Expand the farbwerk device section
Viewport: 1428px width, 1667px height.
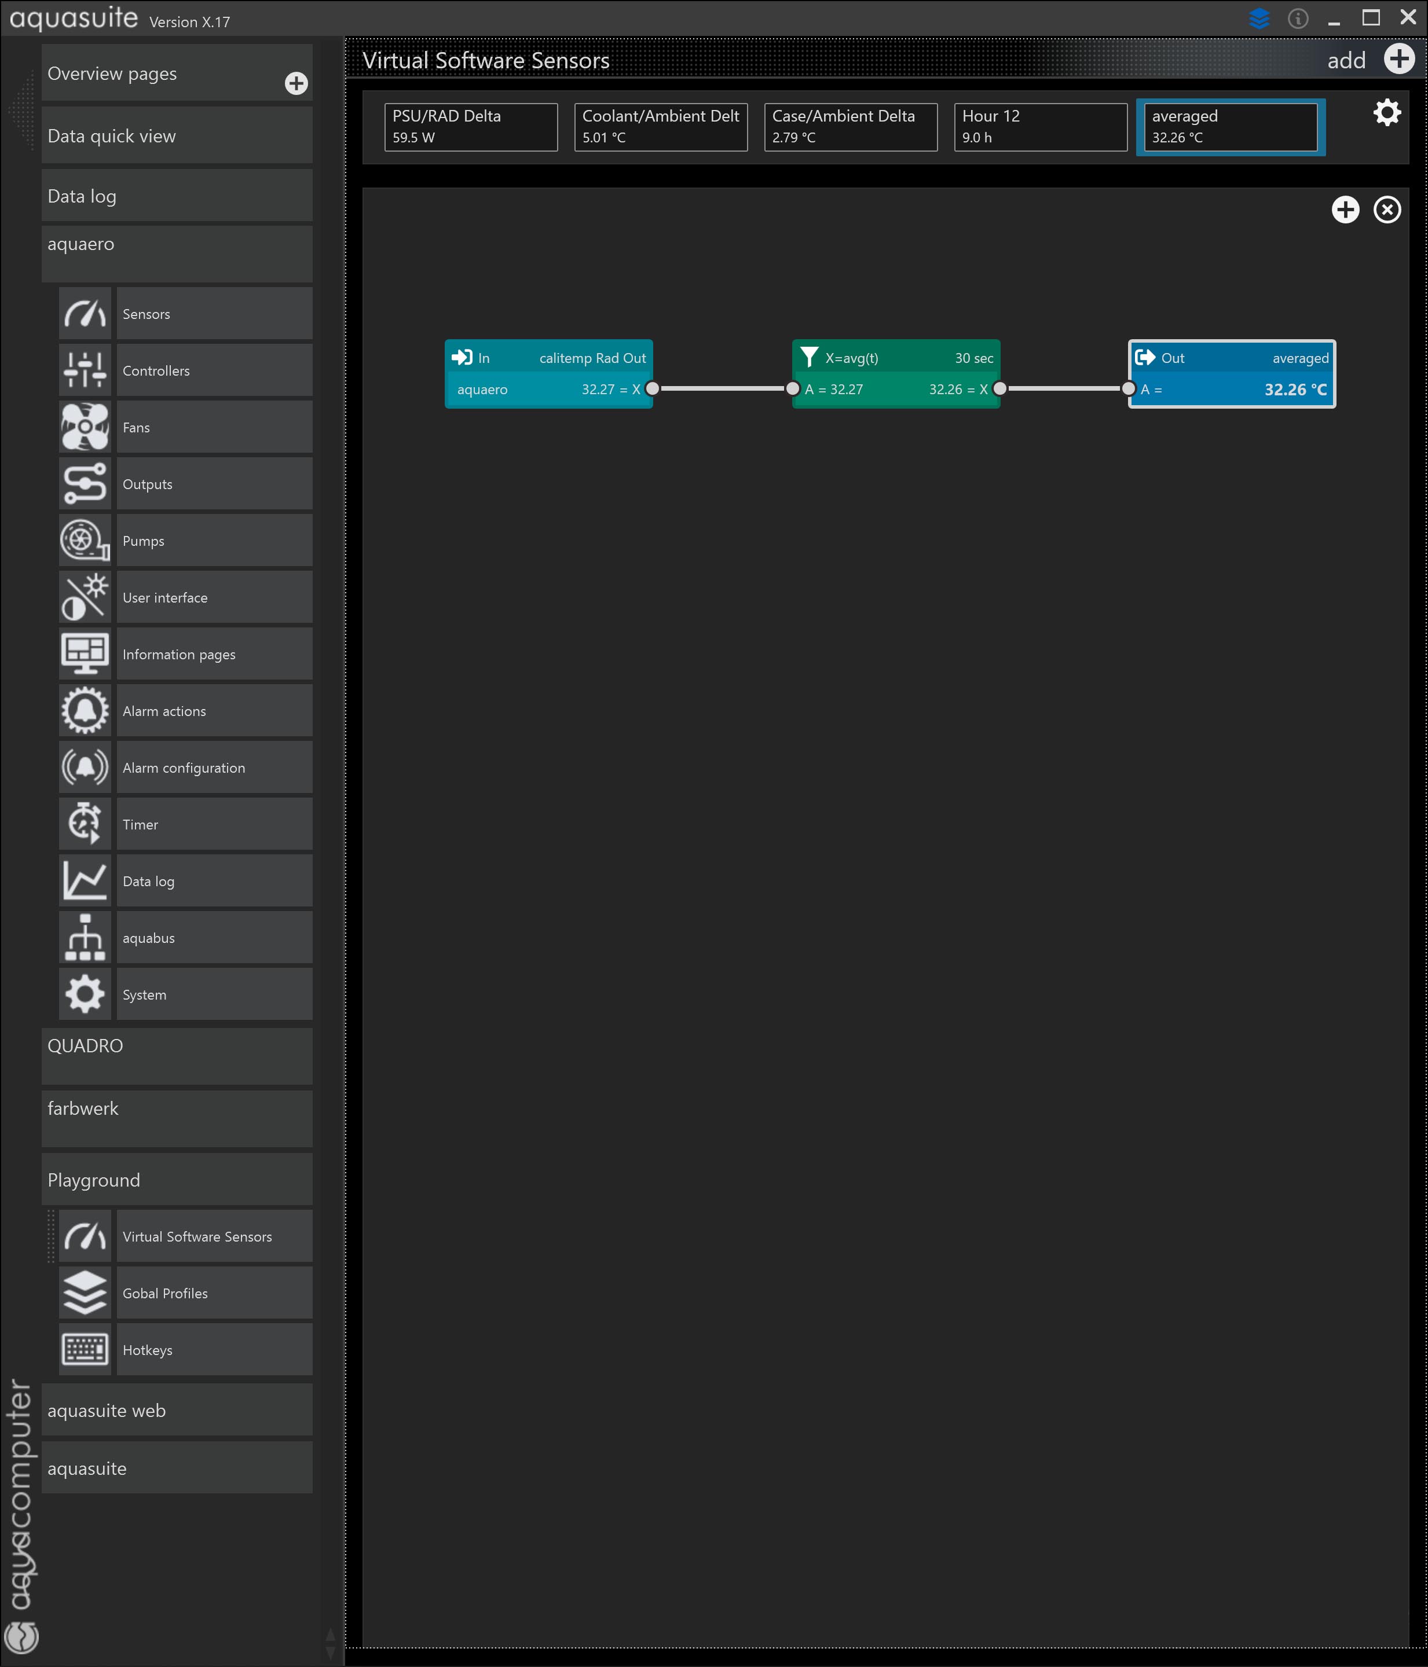pos(177,1118)
